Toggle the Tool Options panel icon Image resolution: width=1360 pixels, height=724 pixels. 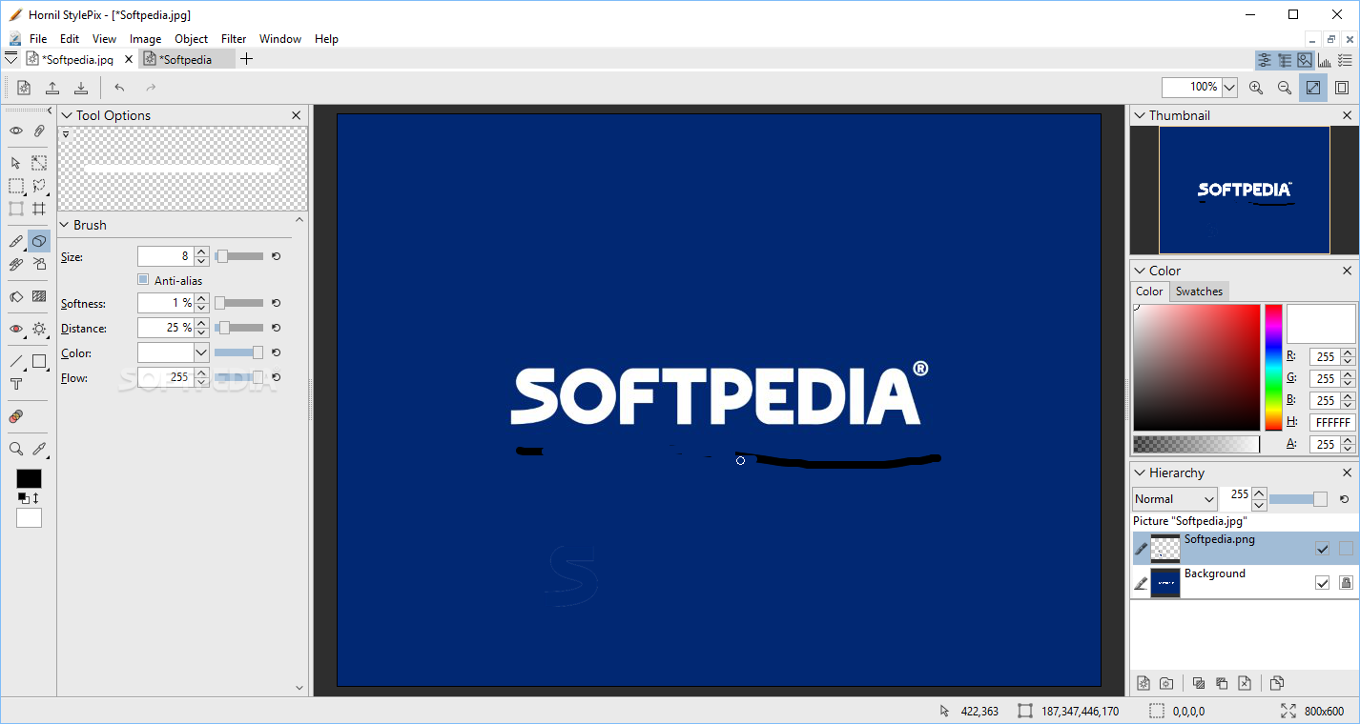pos(1265,60)
